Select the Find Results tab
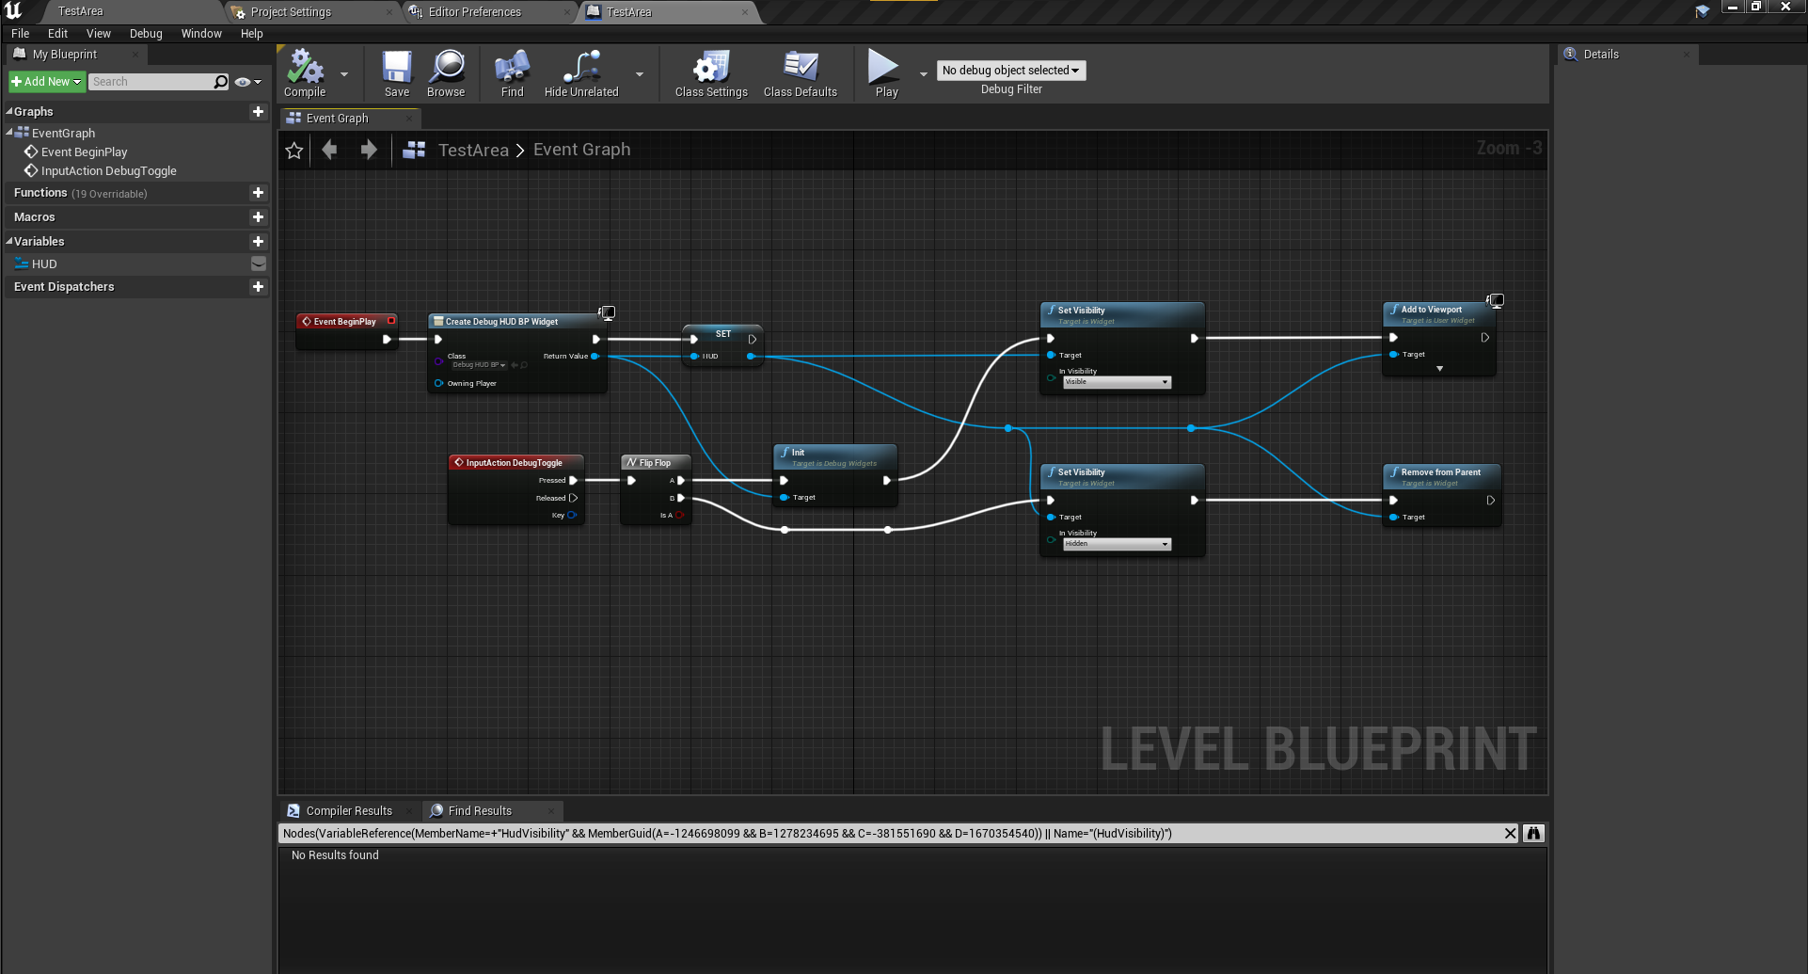Viewport: 1808px width, 974px height. click(480, 811)
